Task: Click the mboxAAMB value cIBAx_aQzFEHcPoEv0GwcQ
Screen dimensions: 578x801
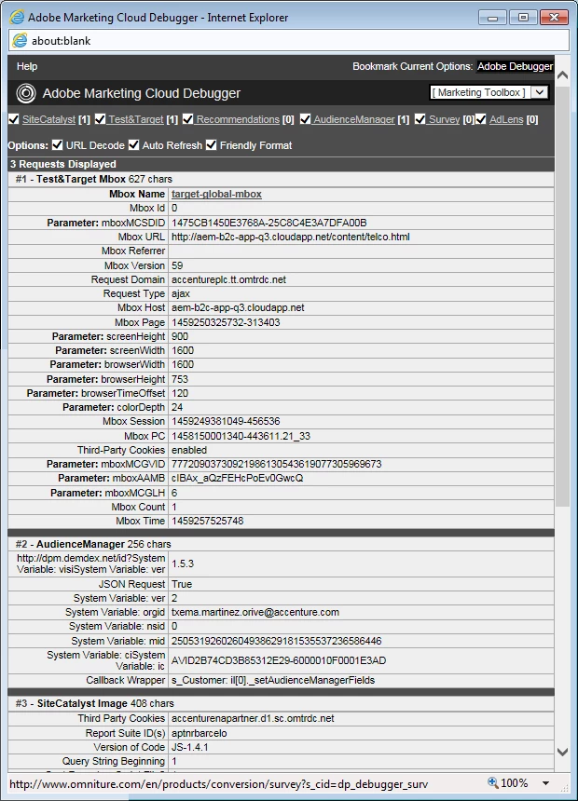Action: pyautogui.click(x=238, y=478)
